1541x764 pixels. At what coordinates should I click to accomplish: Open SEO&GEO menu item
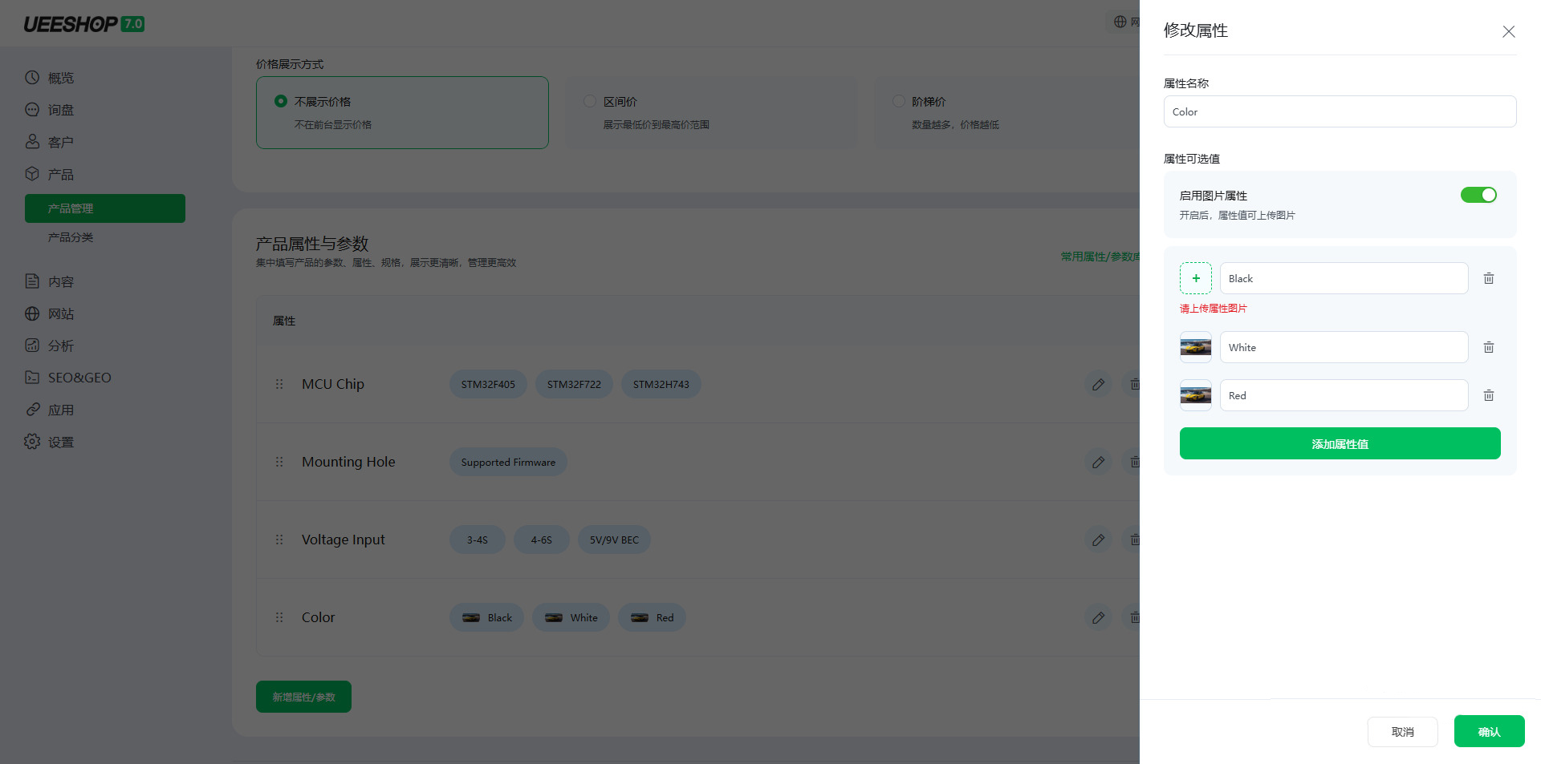[79, 378]
